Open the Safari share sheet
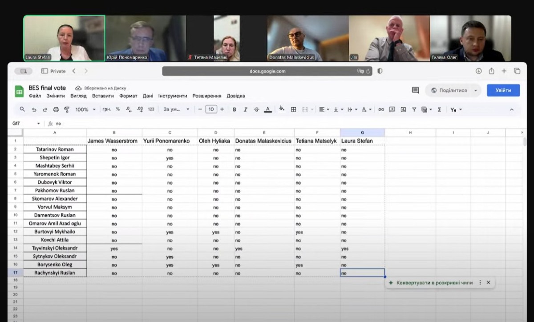Image resolution: width=534 pixels, height=322 pixels. click(x=491, y=71)
